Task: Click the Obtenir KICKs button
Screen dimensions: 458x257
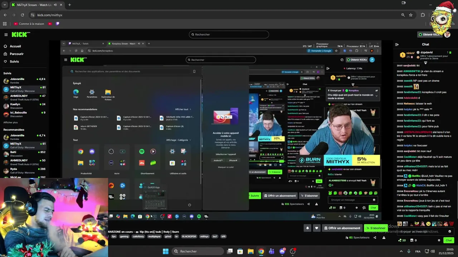Action: 429,35
